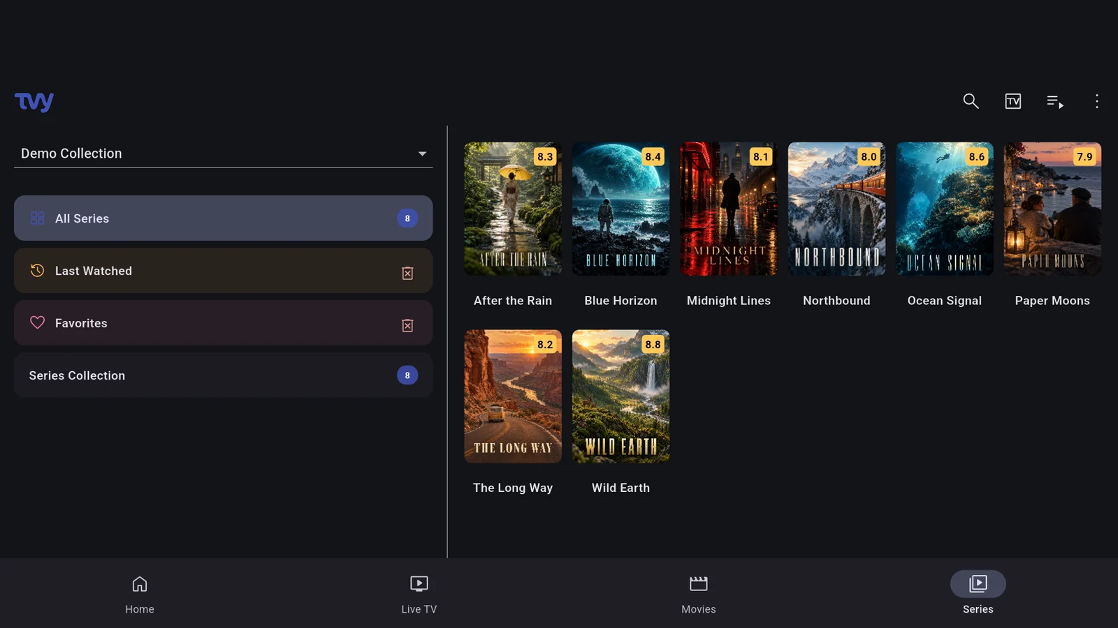Open the playlist queue icon
This screenshot has width=1118, height=628.
[1055, 102]
